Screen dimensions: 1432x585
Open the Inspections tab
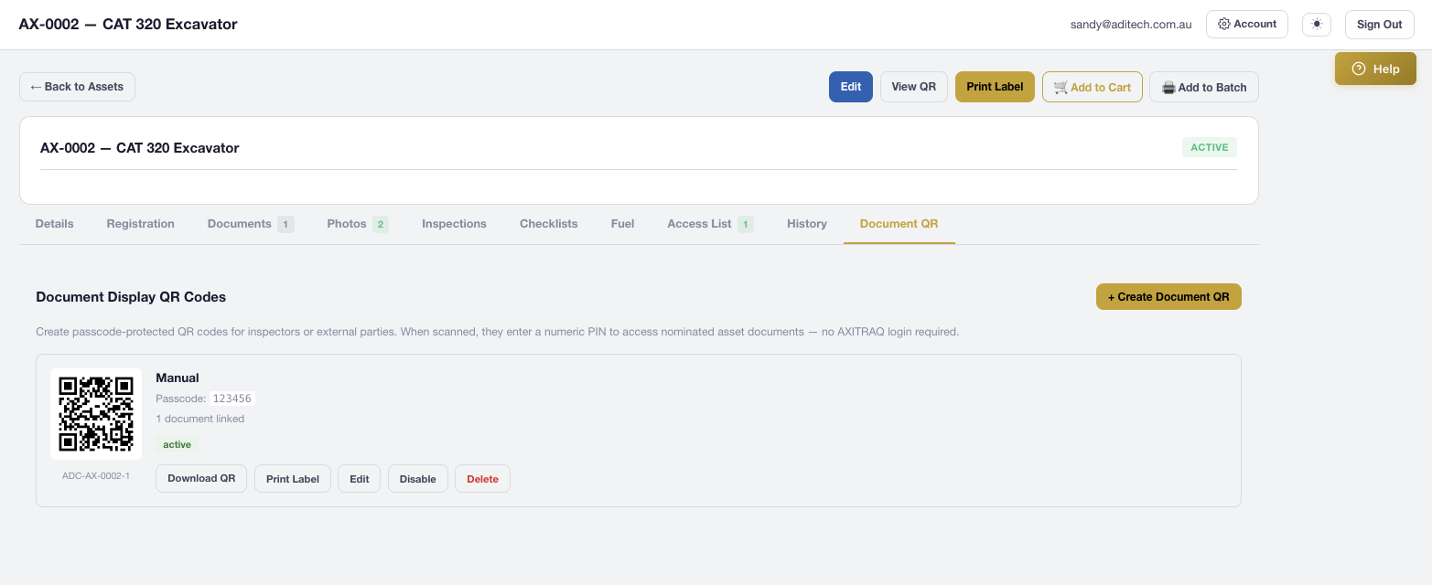pos(454,223)
